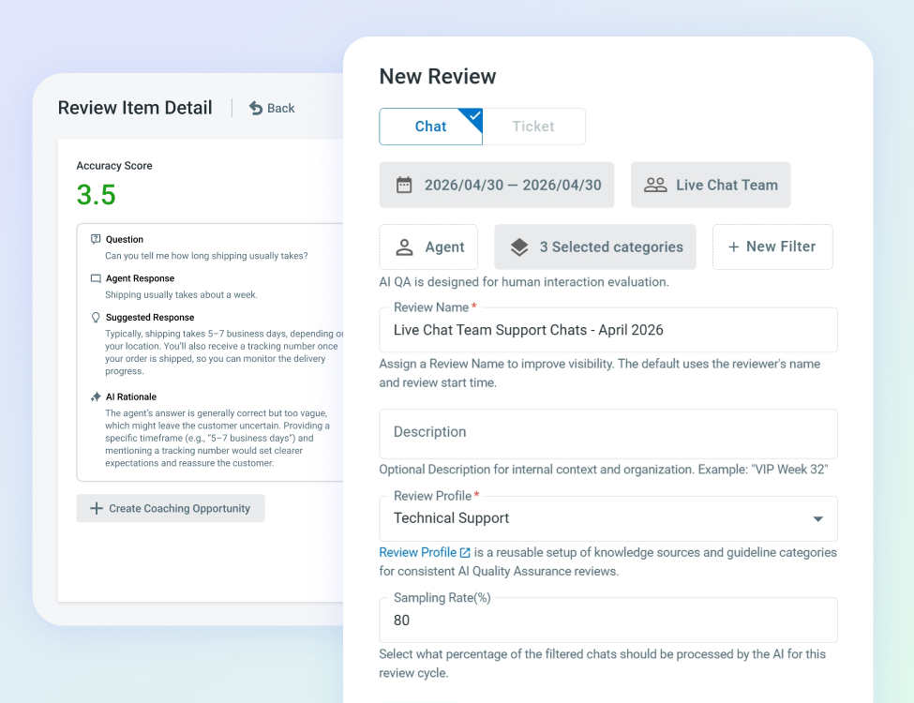Click the 3.5 accuracy score value
The height and width of the screenshot is (703, 914).
tap(97, 195)
